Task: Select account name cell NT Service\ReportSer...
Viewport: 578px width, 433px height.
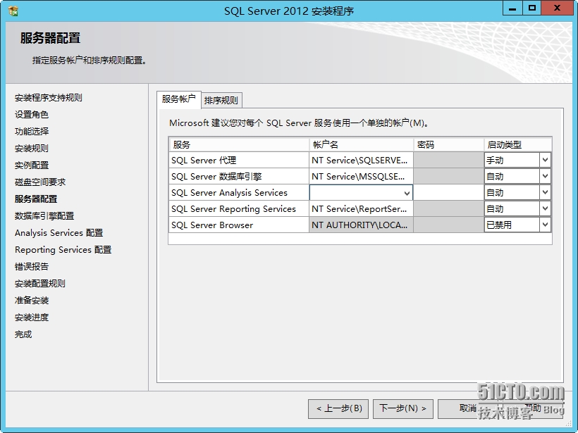Action: pyautogui.click(x=361, y=209)
